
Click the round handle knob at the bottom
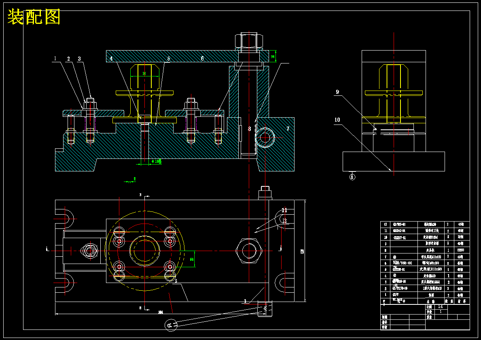click(x=171, y=325)
